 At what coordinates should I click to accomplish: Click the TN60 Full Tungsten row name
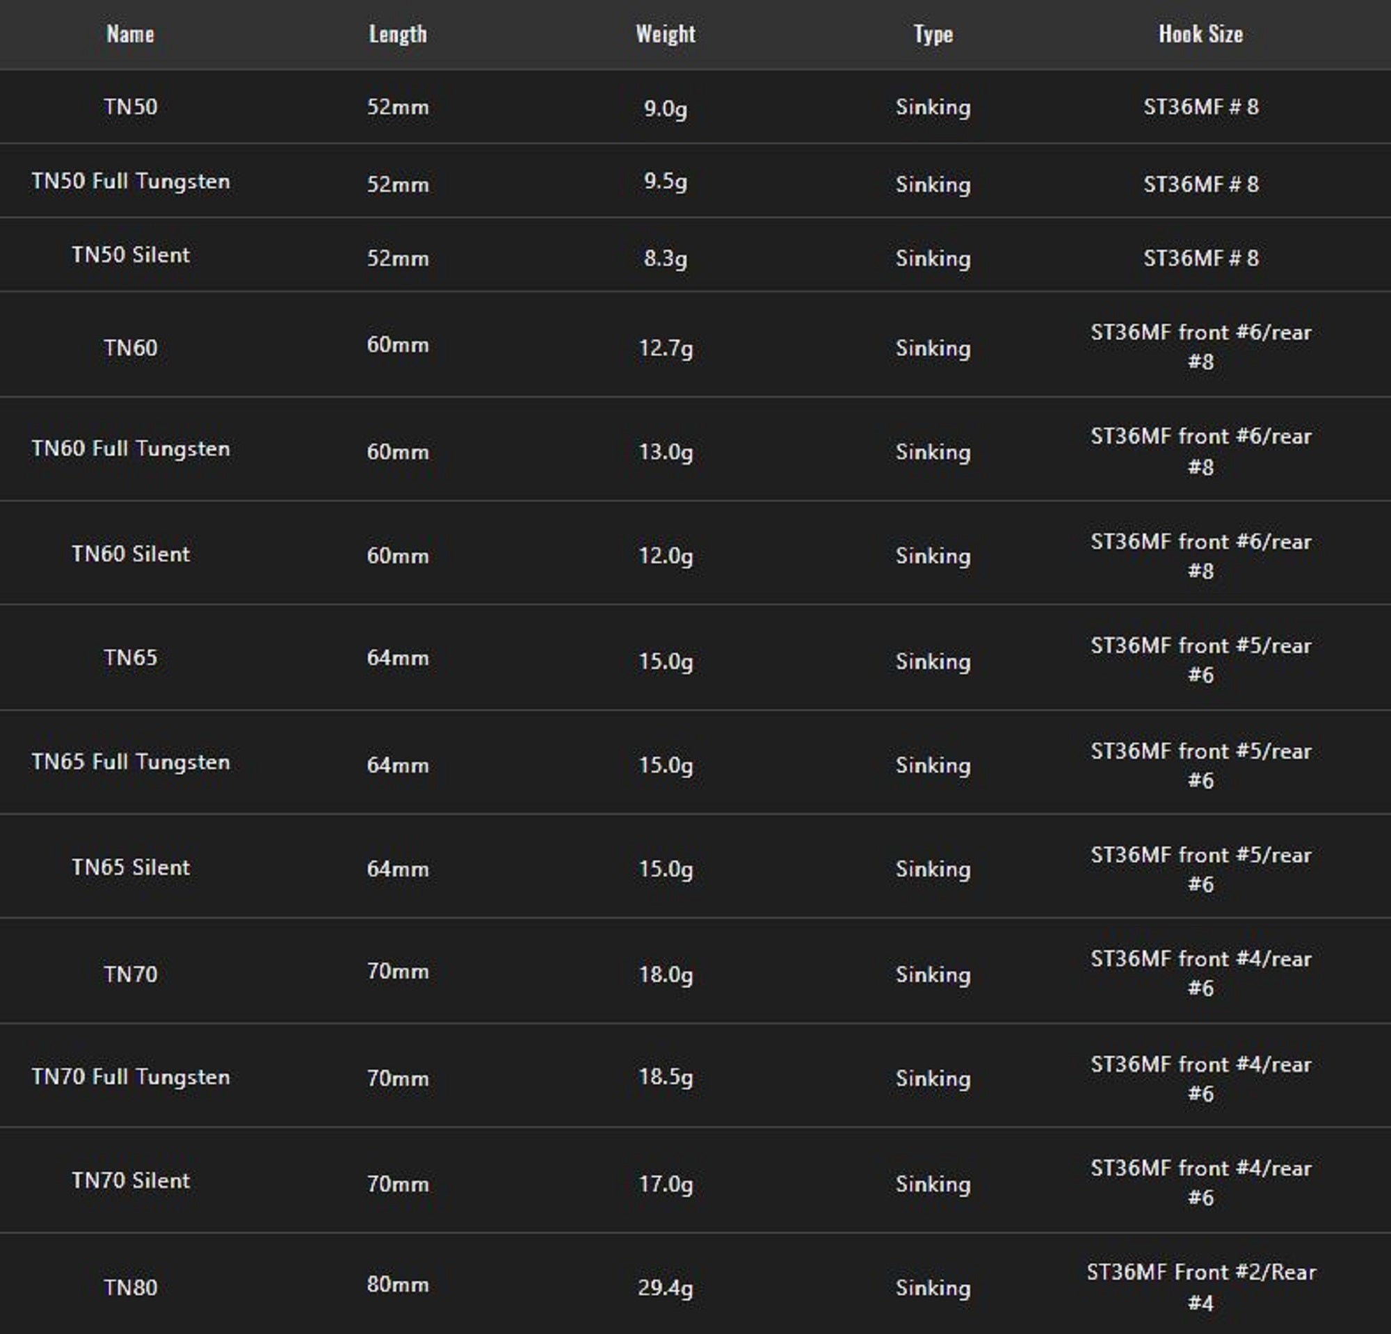(131, 449)
